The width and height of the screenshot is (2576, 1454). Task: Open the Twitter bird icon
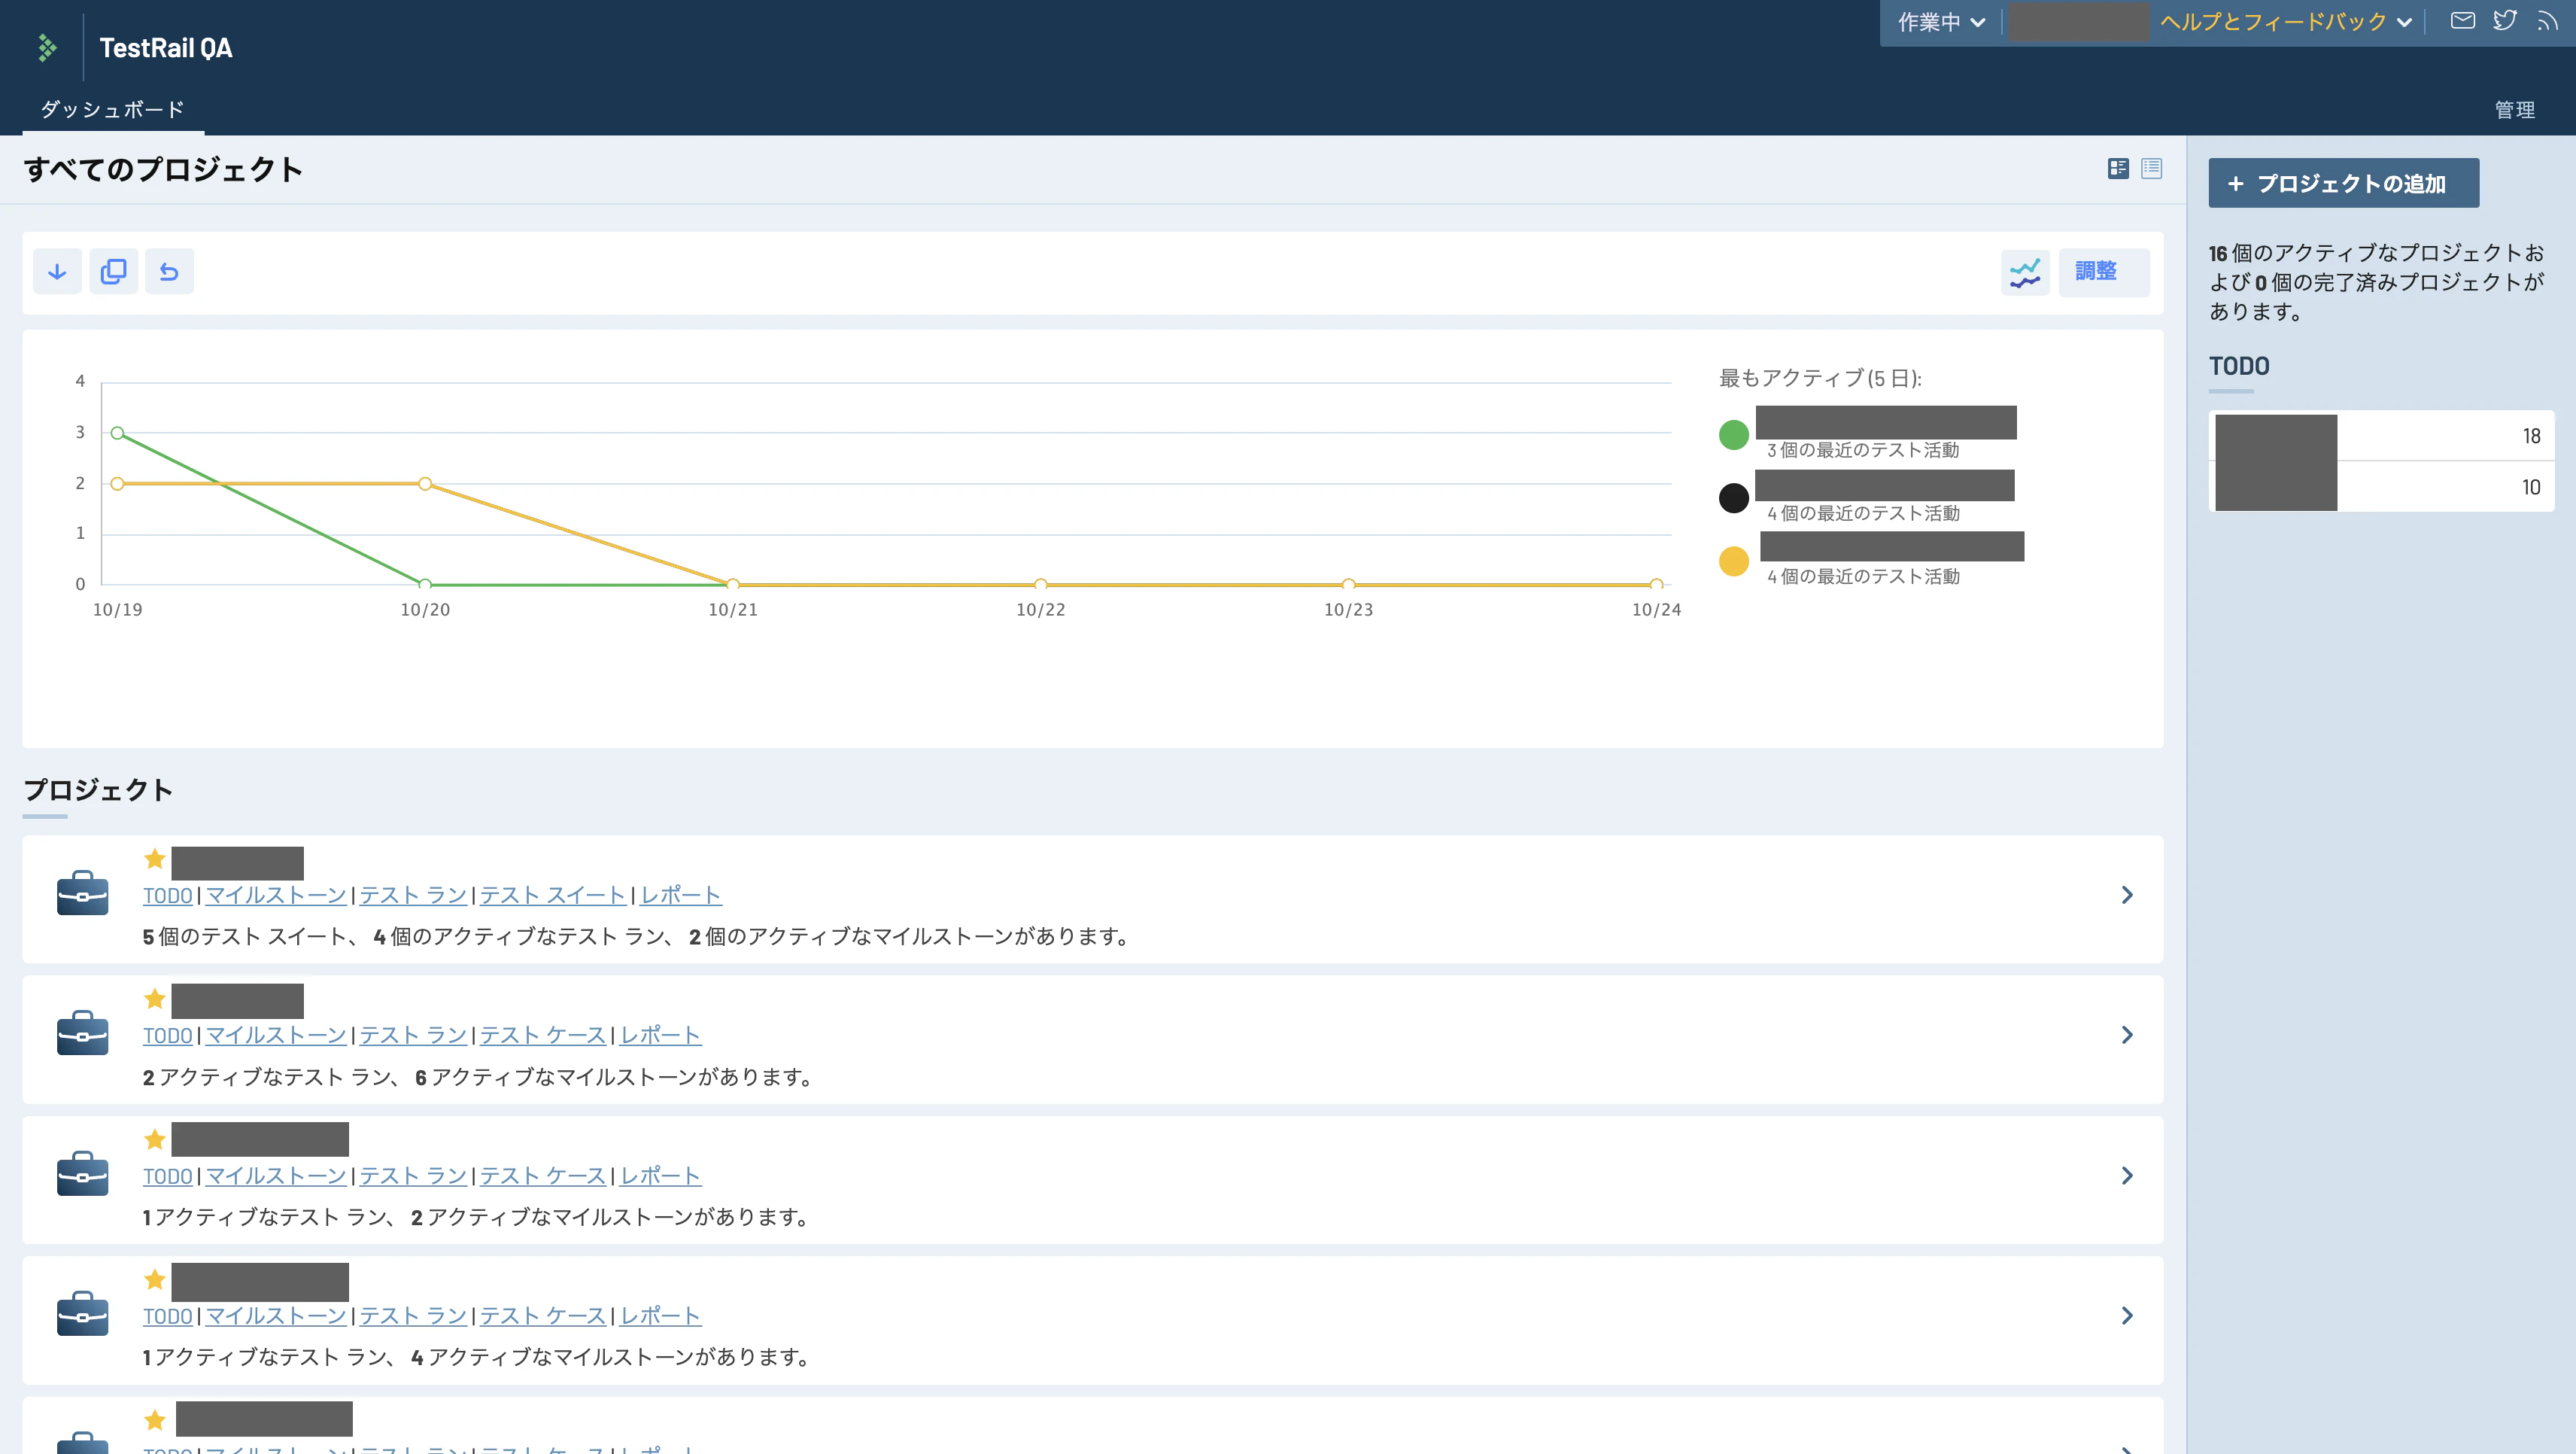(2505, 20)
